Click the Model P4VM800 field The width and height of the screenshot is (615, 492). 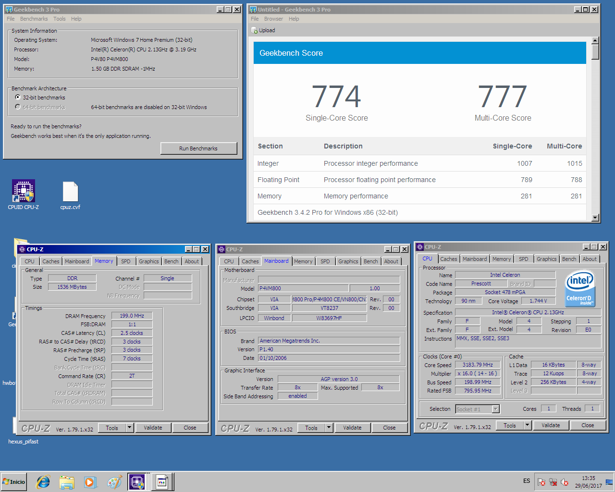click(x=303, y=288)
